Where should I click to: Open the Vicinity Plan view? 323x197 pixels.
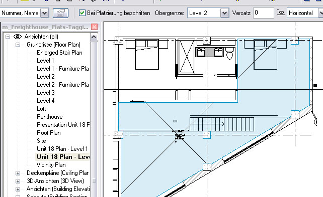(51, 165)
